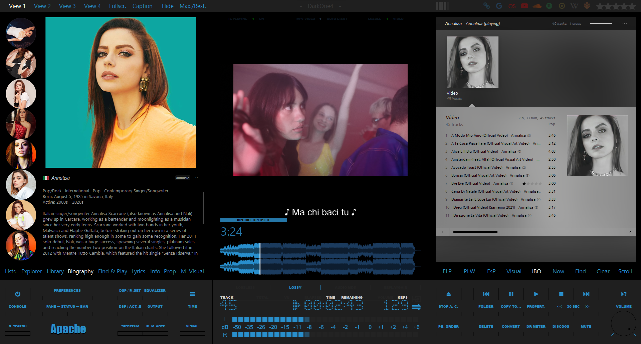Skip to next track
The image size is (641, 344).
[586, 294]
